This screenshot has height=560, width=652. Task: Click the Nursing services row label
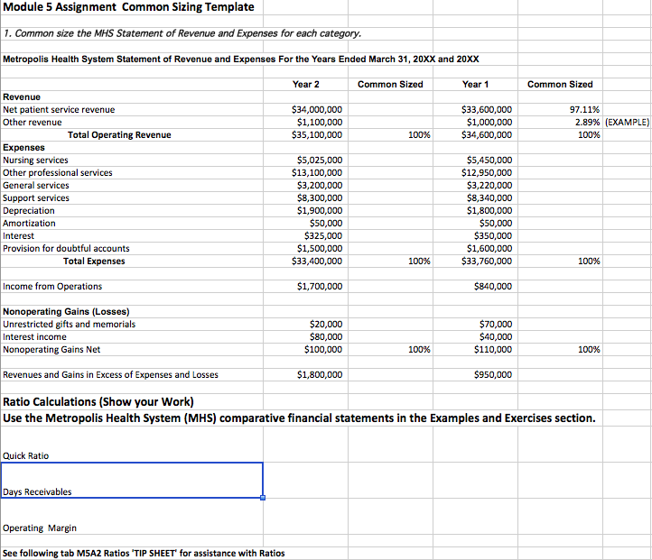point(36,161)
